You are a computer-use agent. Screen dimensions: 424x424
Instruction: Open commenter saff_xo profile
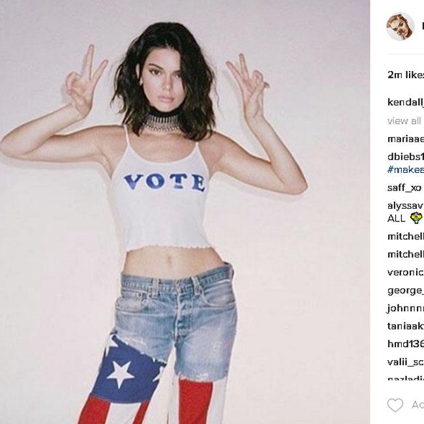[404, 187]
